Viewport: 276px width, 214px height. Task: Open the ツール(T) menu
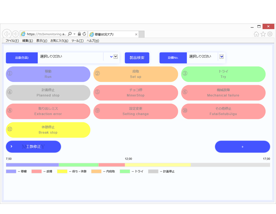(77, 41)
